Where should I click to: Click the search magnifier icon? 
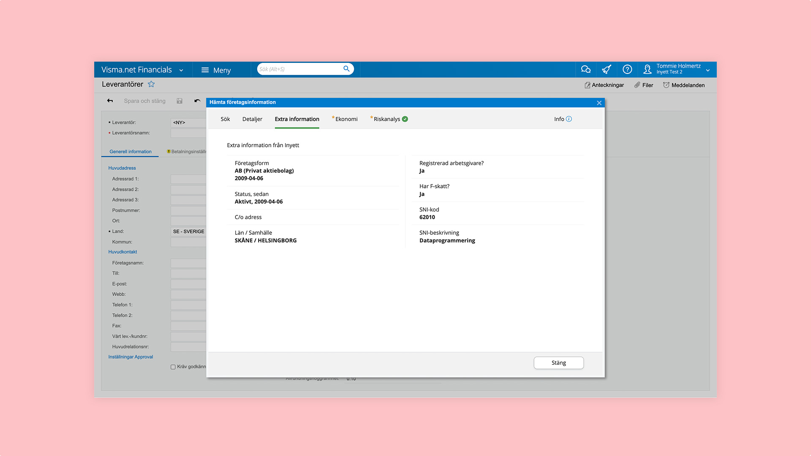pos(346,69)
